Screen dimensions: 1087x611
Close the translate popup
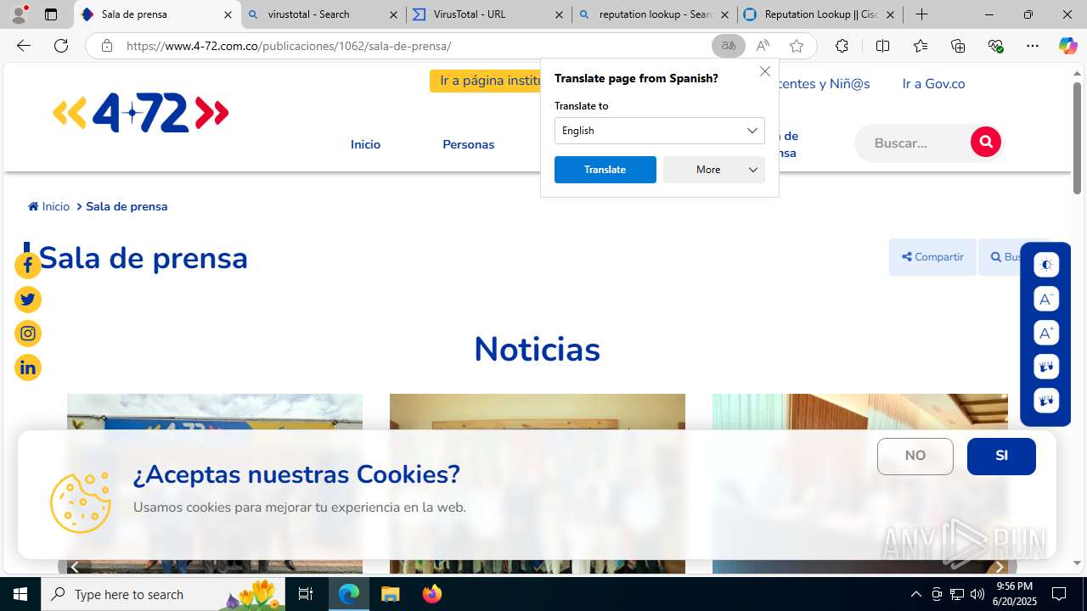pos(765,71)
